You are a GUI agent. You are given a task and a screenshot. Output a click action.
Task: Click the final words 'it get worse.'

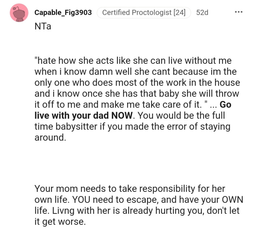pos(60,222)
